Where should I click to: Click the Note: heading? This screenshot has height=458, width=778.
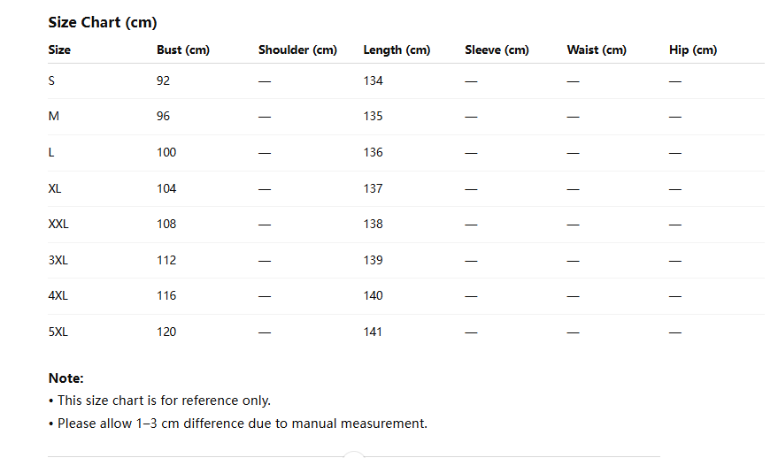pos(66,378)
